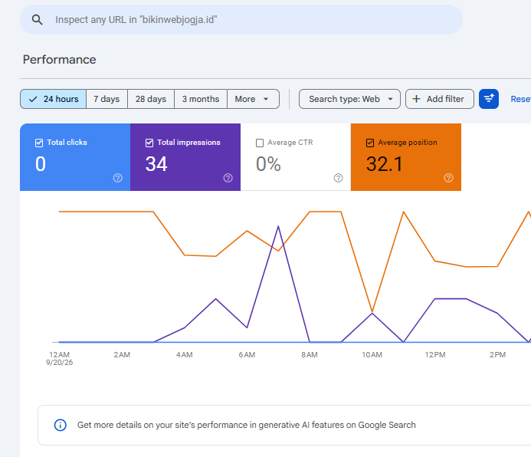Switch to the 3 months range
This screenshot has height=457, width=531.
tap(201, 99)
